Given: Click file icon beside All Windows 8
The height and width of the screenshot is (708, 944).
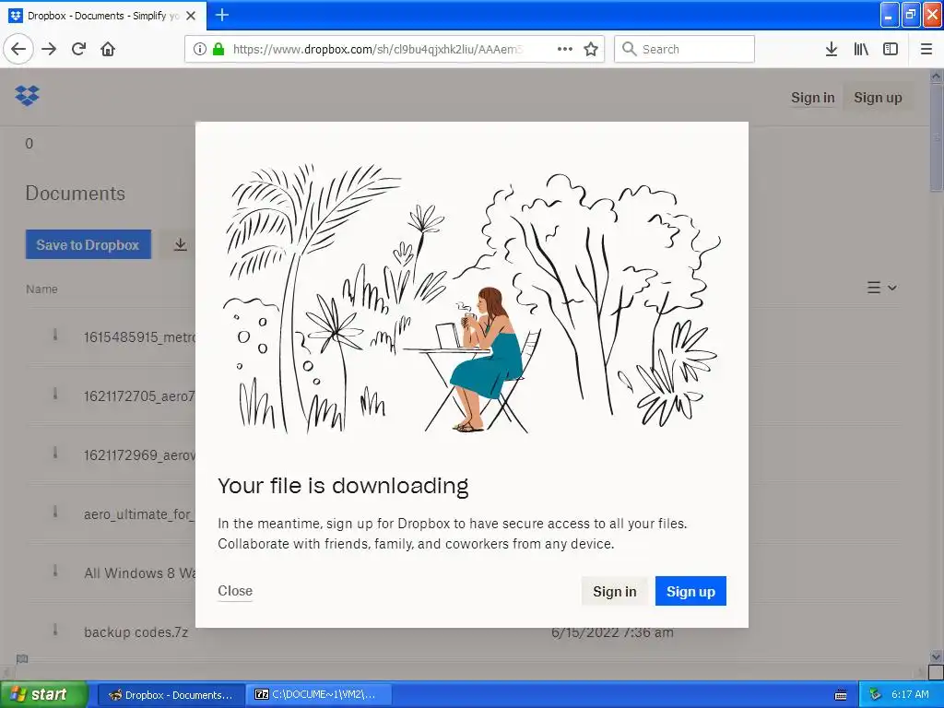Looking at the screenshot, I should point(55,570).
